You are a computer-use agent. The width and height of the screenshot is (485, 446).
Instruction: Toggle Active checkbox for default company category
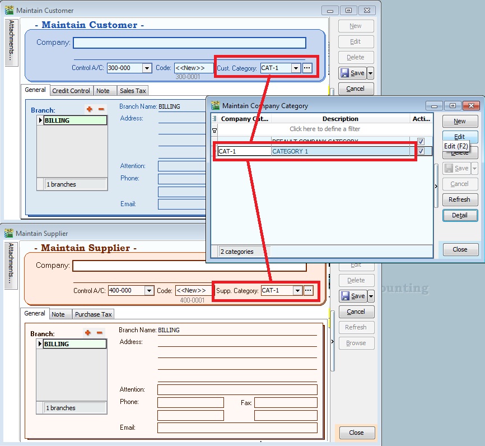[x=421, y=142]
